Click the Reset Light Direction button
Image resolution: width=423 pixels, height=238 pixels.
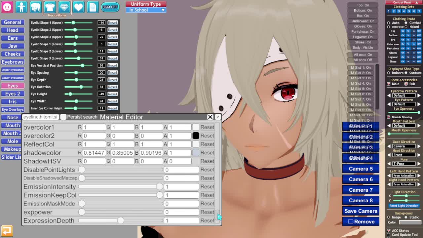404,206
